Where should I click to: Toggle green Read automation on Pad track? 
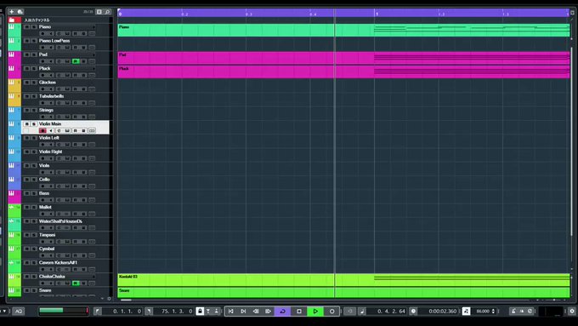[76, 61]
